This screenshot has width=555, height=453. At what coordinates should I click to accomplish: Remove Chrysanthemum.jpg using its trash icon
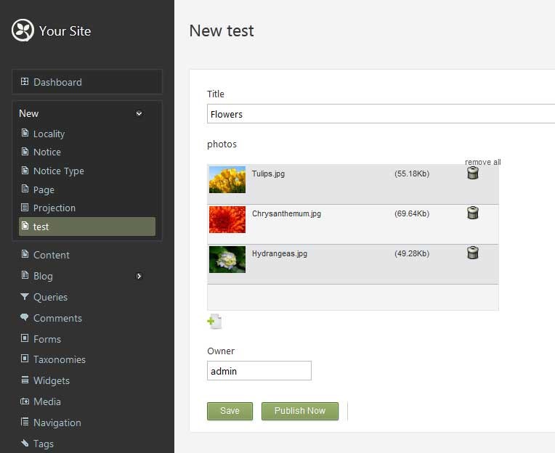point(473,213)
